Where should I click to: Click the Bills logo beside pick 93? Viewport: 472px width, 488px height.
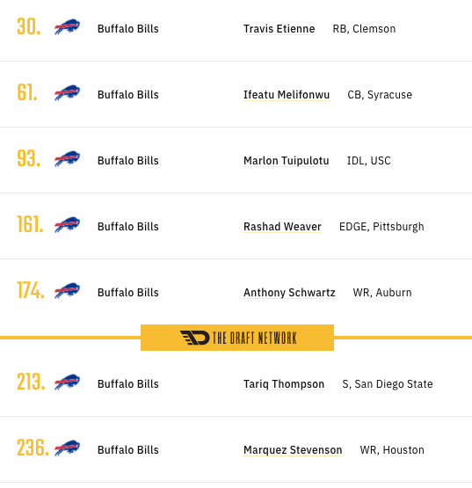point(67,159)
